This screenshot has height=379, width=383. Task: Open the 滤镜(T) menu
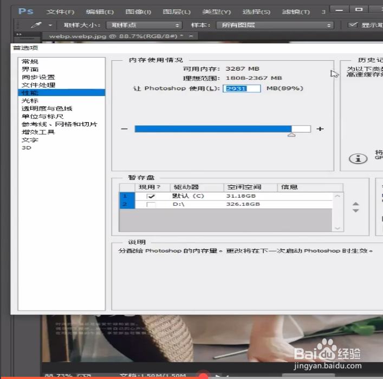(296, 12)
